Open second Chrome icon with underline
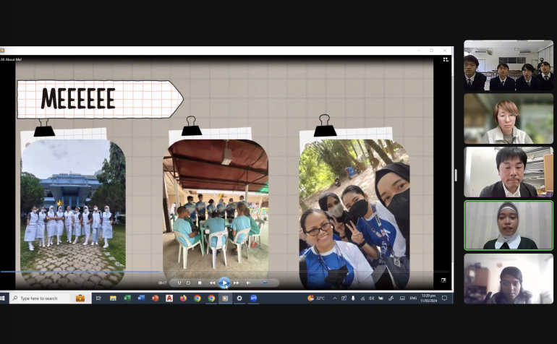The height and width of the screenshot is (344, 557). click(x=211, y=298)
